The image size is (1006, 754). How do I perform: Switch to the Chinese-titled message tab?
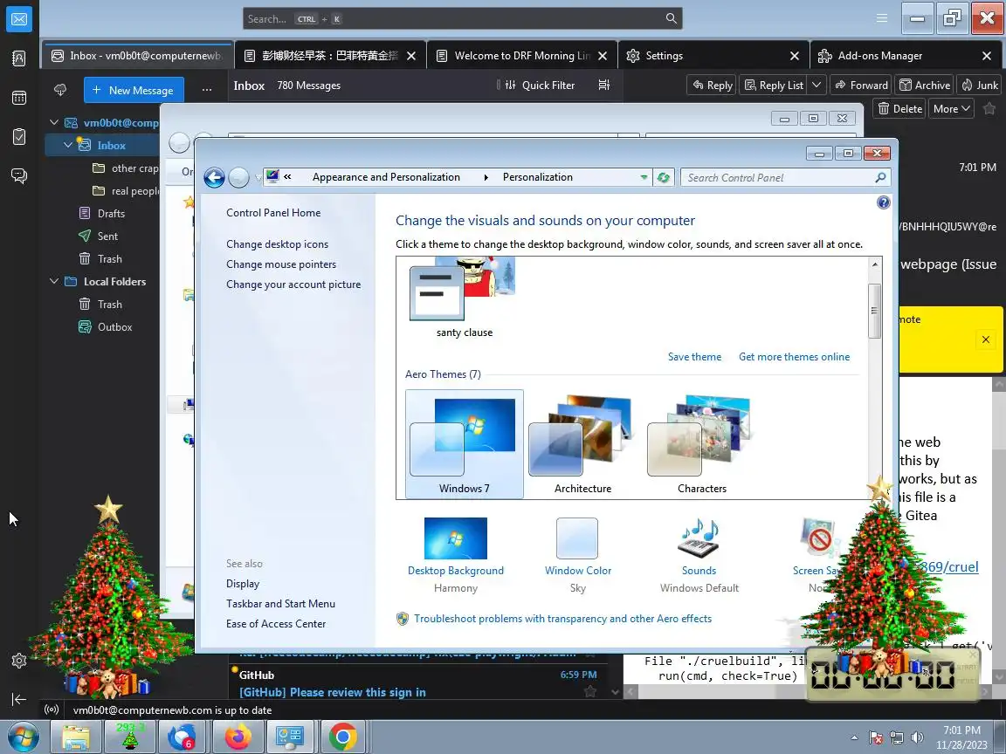[329, 56]
